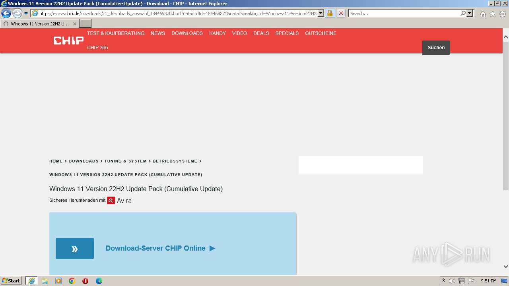Open the Home page icon

(x=483, y=14)
